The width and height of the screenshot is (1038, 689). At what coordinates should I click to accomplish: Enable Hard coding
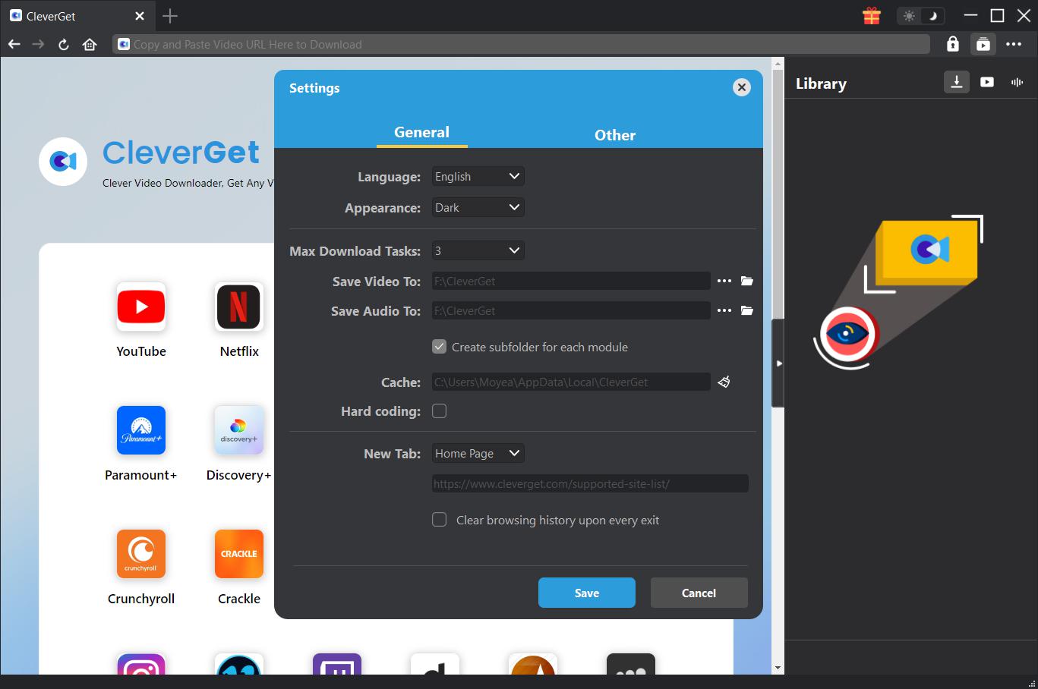point(439,411)
